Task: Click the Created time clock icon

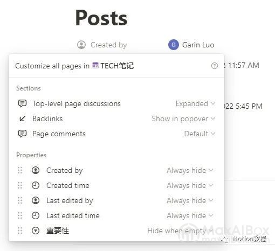Action: 36,185
